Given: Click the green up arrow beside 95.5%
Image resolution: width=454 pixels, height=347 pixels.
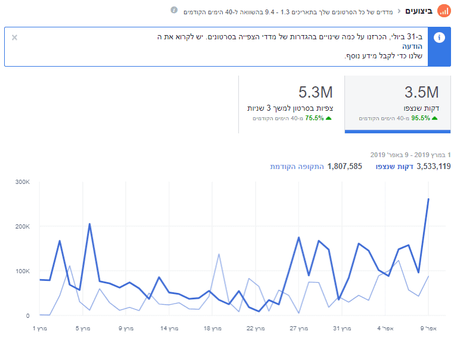Looking at the screenshot, I should (434, 118).
